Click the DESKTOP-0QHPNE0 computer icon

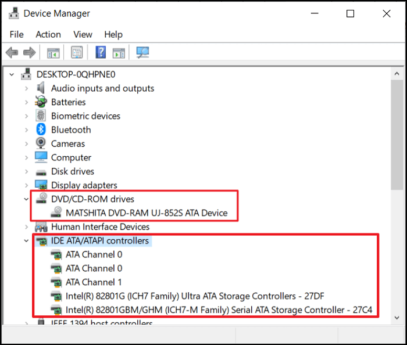(26, 74)
